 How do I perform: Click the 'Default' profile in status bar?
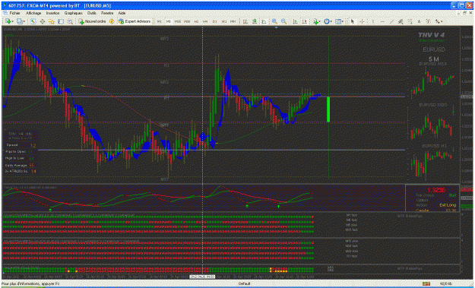pyautogui.click(x=244, y=283)
